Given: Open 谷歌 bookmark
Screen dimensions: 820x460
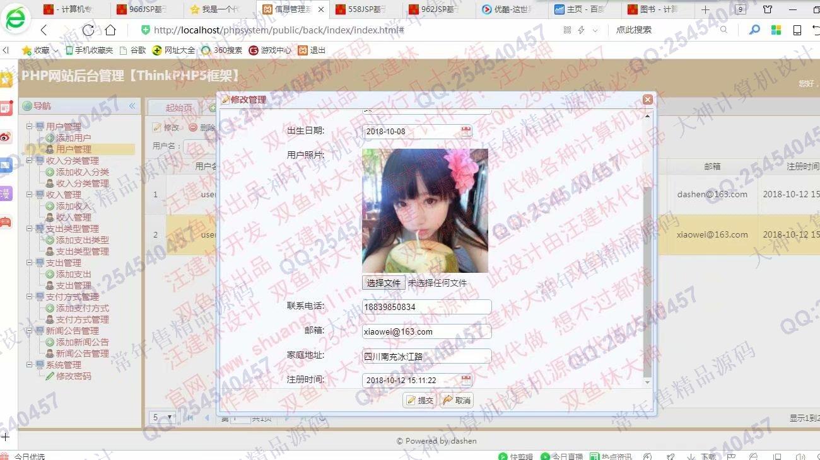Looking at the screenshot, I should point(132,50).
